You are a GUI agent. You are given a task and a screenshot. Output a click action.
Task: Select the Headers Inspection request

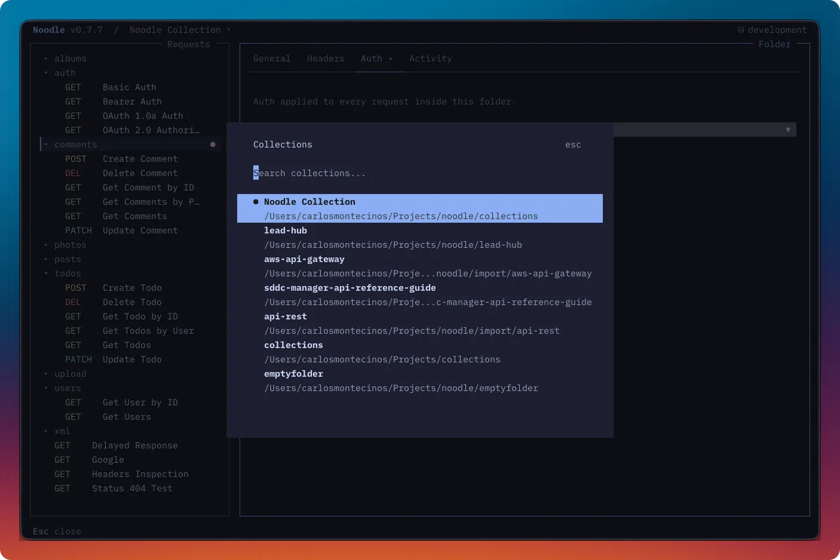tap(130, 474)
